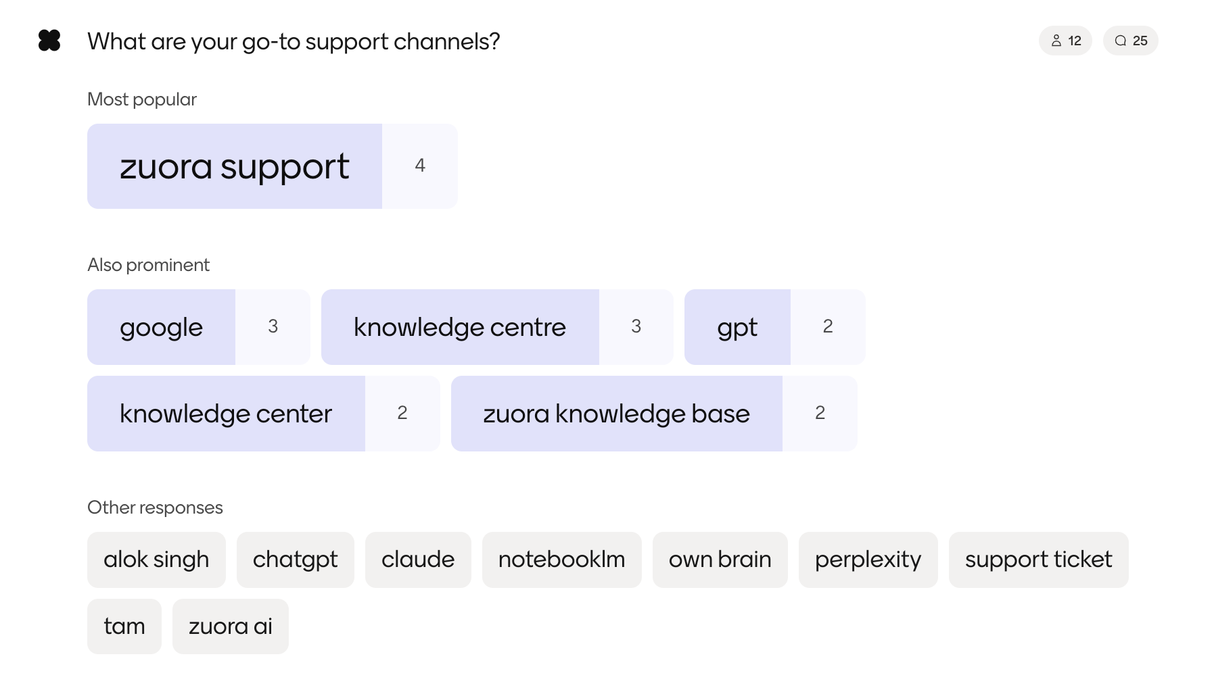
Task: Click the 'zuora ai' response chip
Action: click(x=230, y=626)
